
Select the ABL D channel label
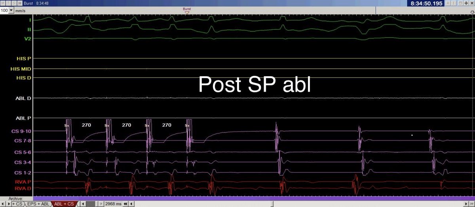(23, 98)
